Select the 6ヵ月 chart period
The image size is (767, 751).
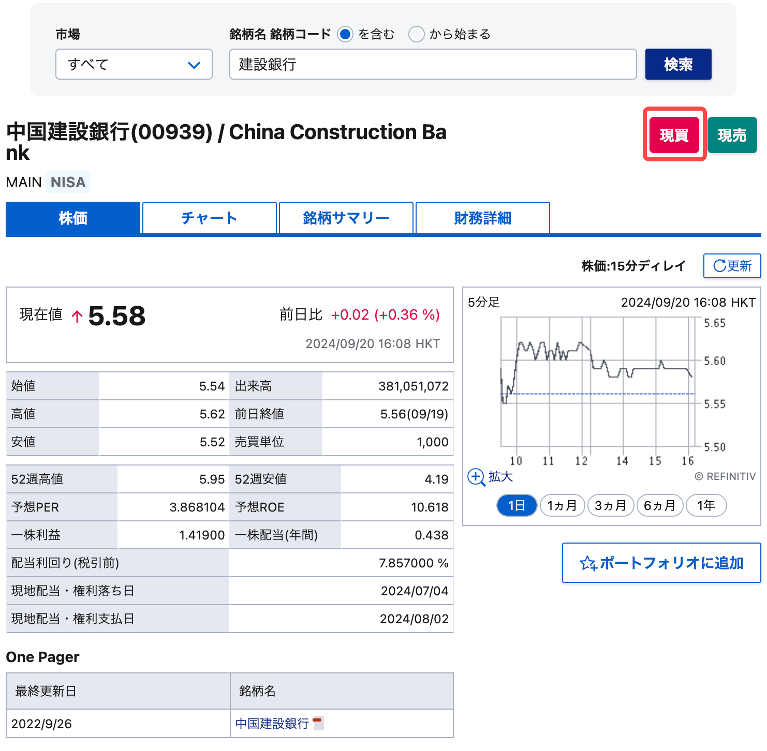pyautogui.click(x=660, y=505)
